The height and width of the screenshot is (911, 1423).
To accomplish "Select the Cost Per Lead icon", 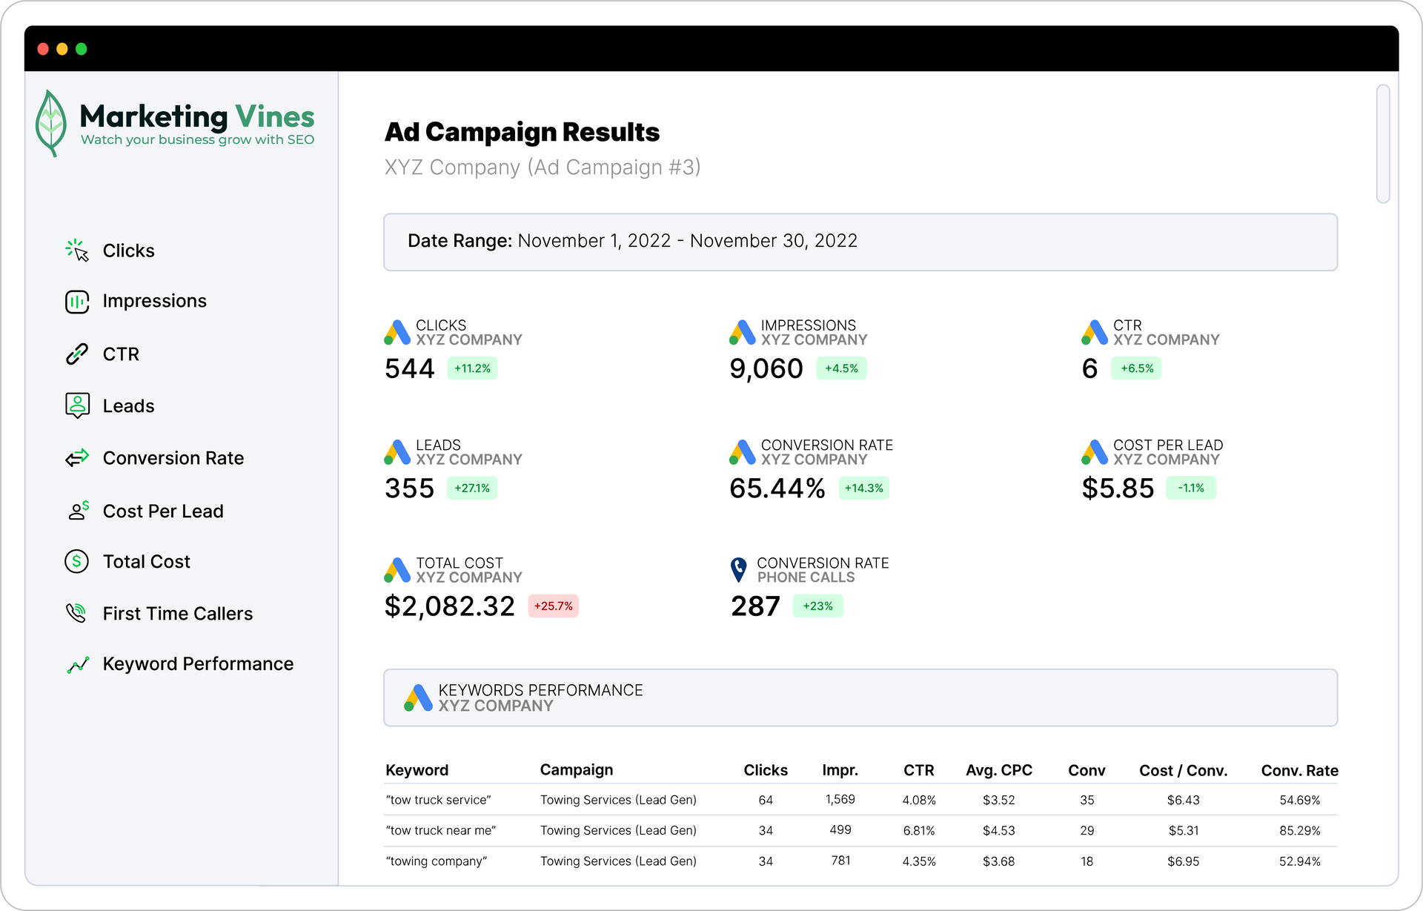I will [78, 511].
